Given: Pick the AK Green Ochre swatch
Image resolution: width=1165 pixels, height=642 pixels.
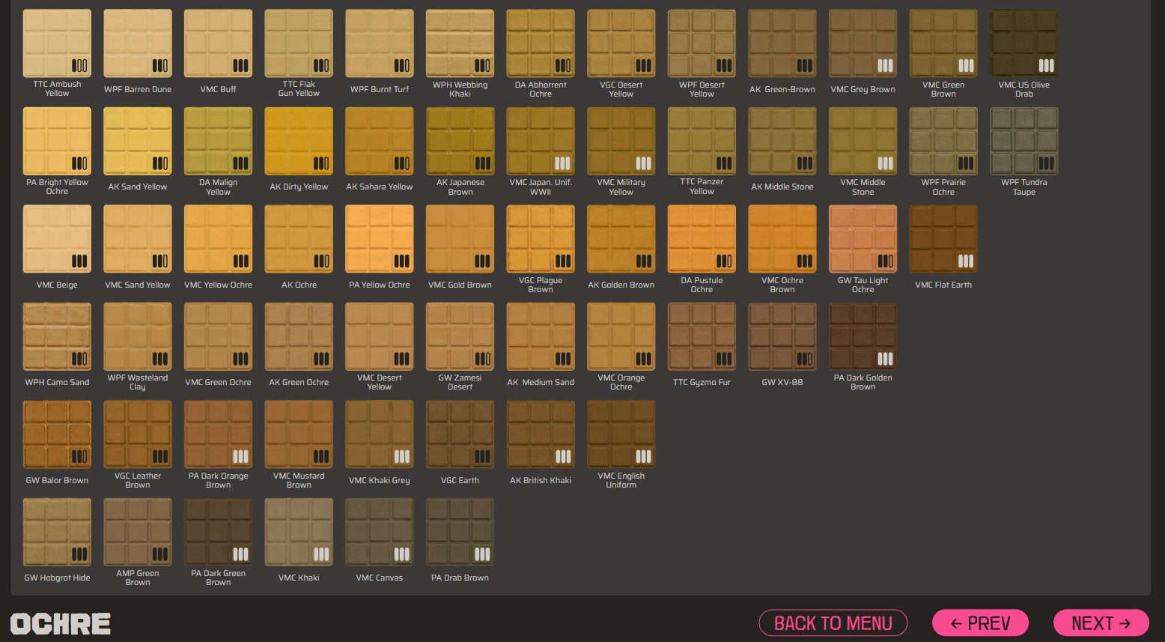Looking at the screenshot, I should click(299, 337).
